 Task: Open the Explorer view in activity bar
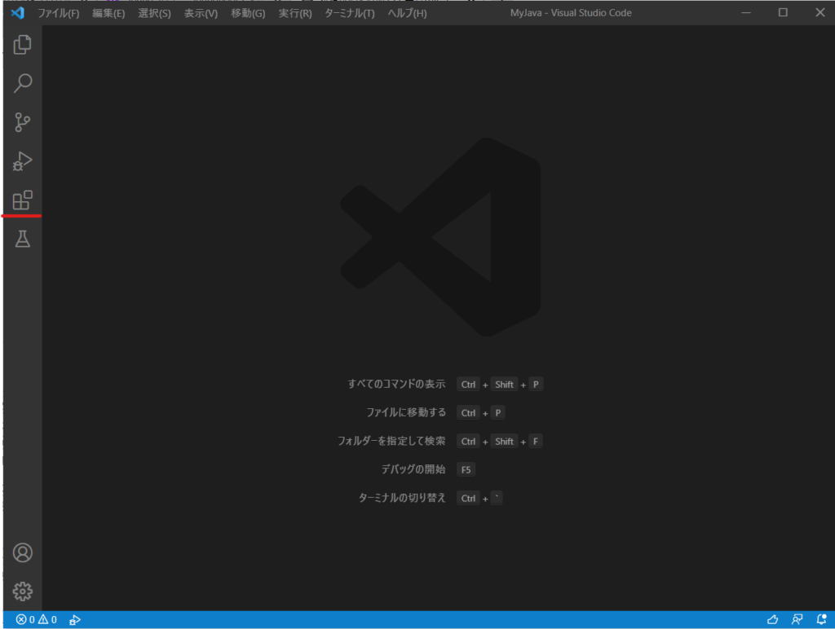coord(23,44)
